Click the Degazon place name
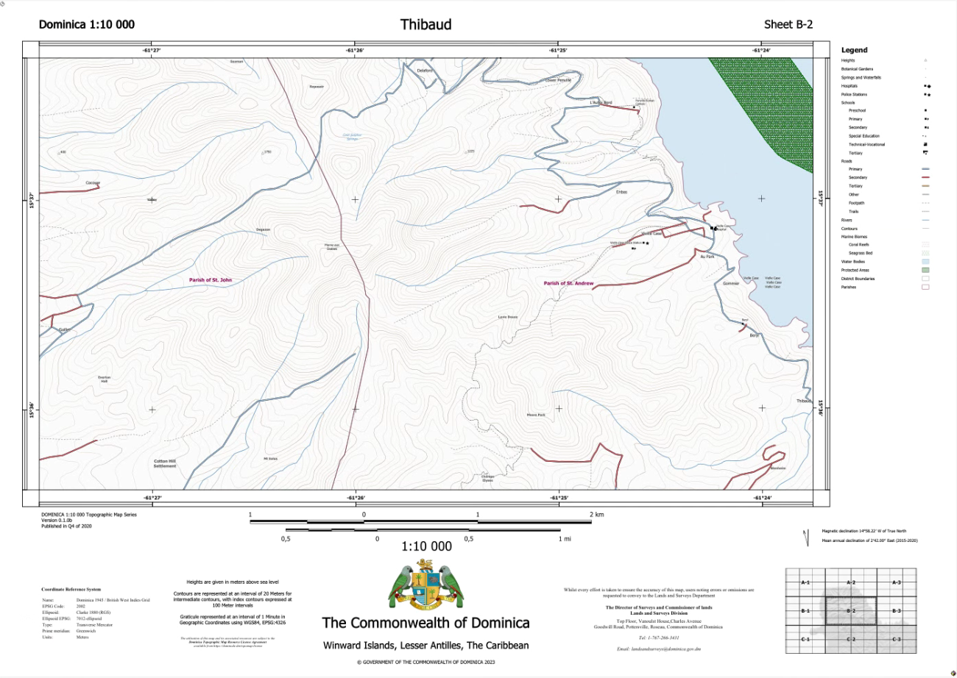Viewport: 957px width, 678px height. click(263, 230)
